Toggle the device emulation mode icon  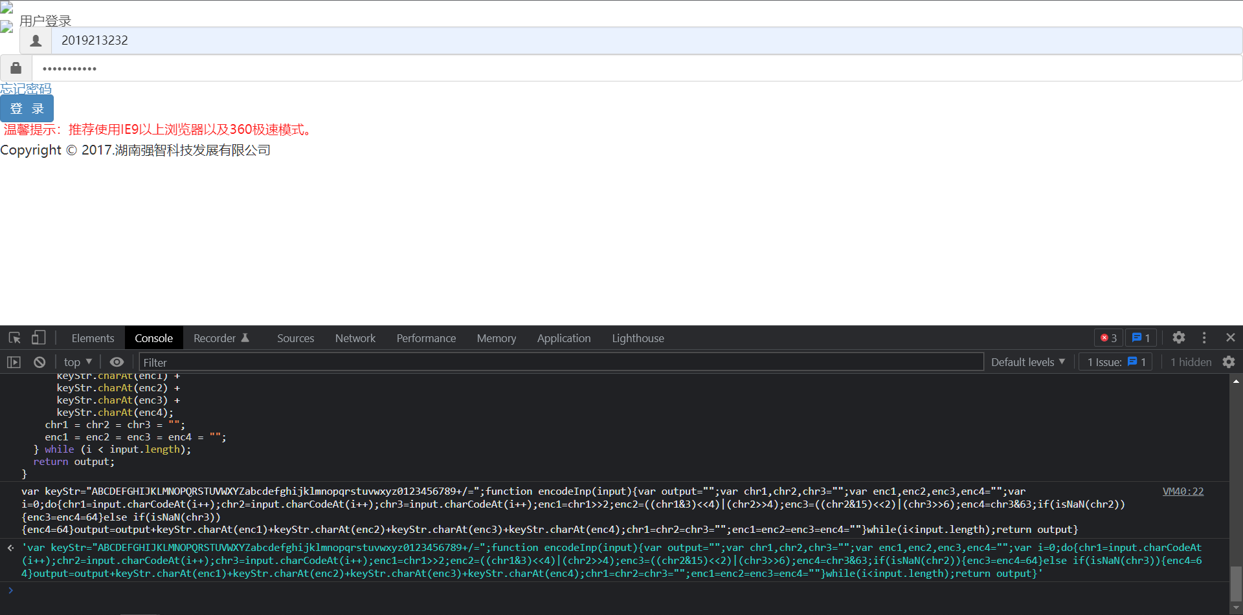point(38,337)
